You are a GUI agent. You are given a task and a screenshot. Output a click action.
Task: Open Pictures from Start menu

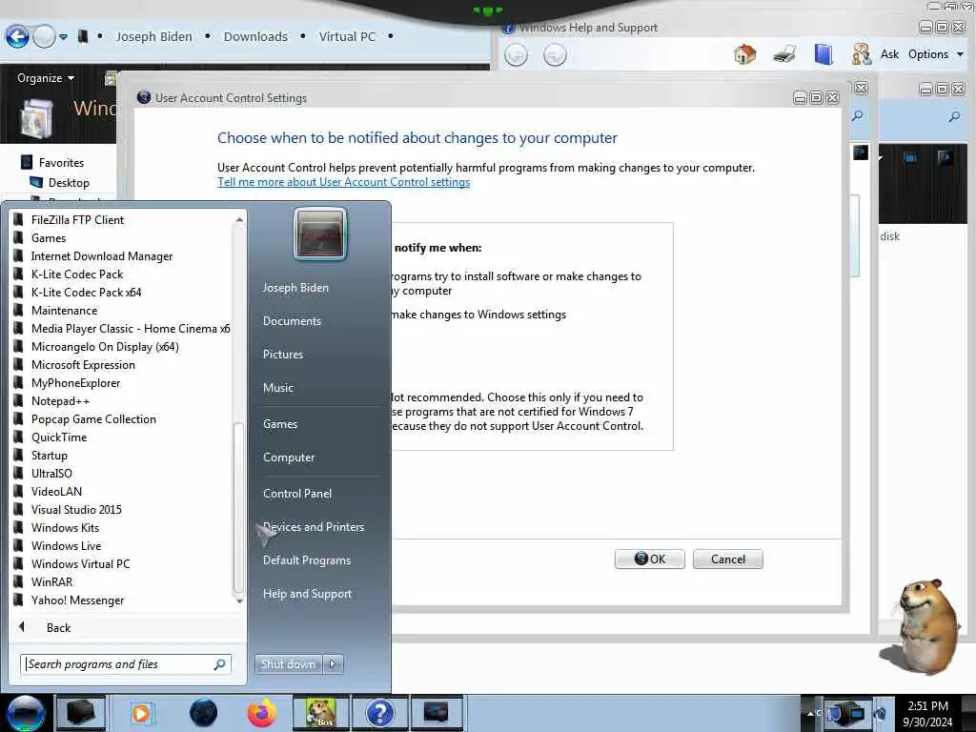point(282,355)
